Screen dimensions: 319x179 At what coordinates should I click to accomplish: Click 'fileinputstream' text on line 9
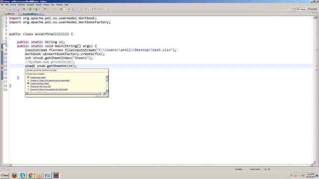(x=80, y=50)
